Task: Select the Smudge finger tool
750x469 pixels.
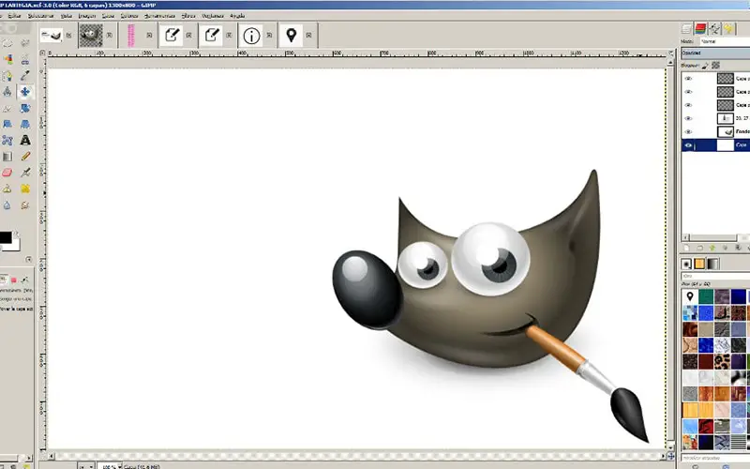Action: (25, 204)
